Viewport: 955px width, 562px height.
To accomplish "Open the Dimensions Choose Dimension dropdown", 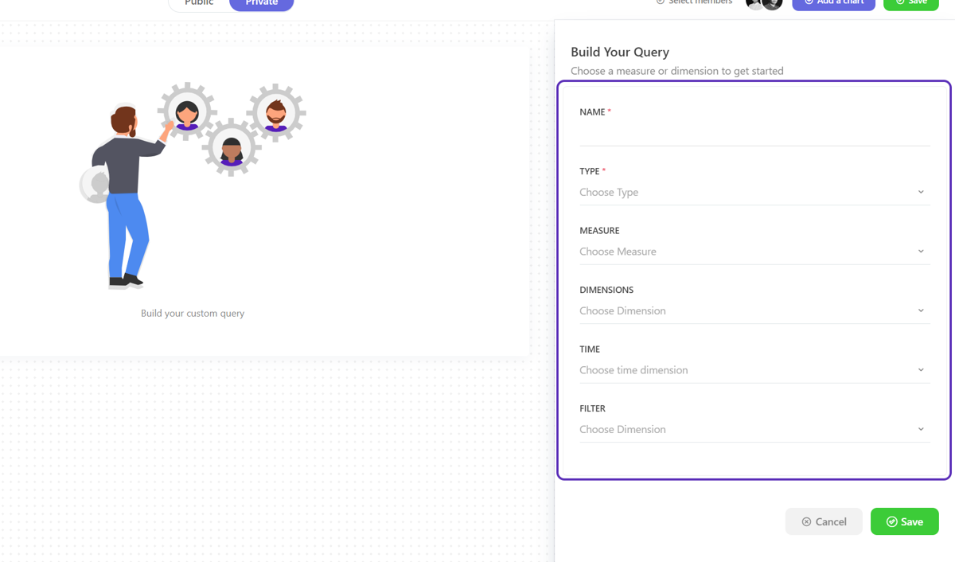I will tap(754, 310).
